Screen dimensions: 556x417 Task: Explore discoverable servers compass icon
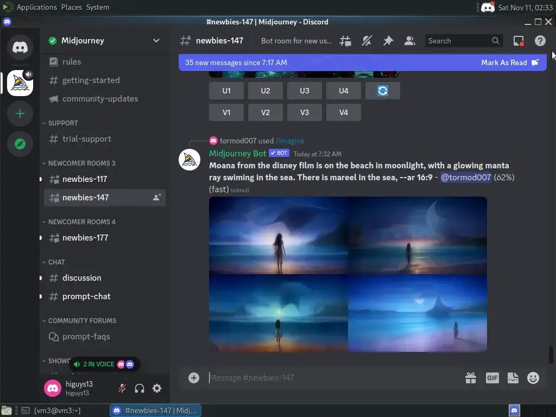click(20, 144)
